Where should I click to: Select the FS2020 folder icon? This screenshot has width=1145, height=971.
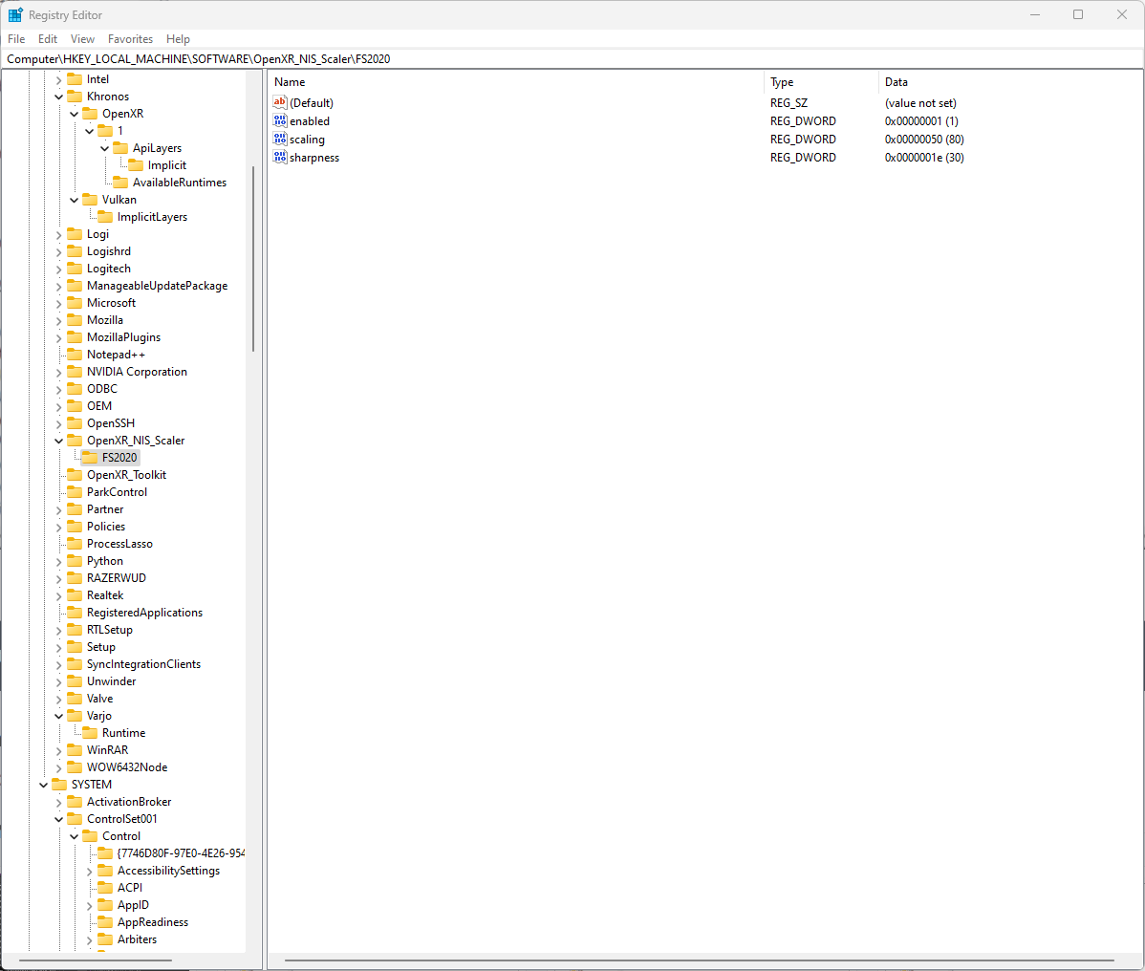[90, 457]
